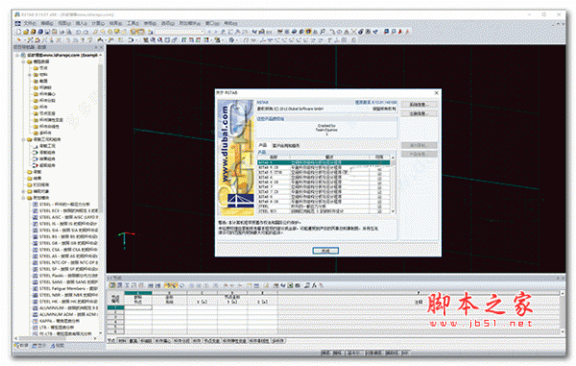Click the zoom magnifier icon in second toolbar
Screen dimensions: 576x366
pos(160,39)
